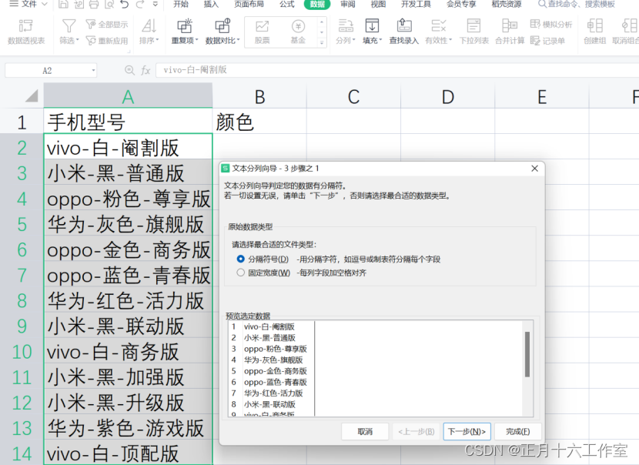Image resolution: width=639 pixels, height=465 pixels.
Task: Click the 取消 button in wizard
Action: [x=365, y=432]
